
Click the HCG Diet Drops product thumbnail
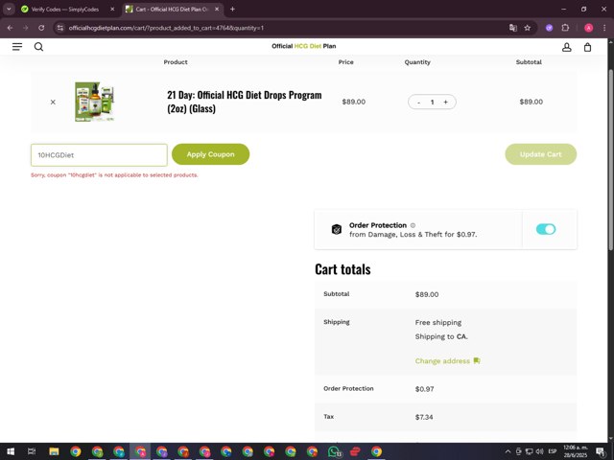(x=95, y=102)
